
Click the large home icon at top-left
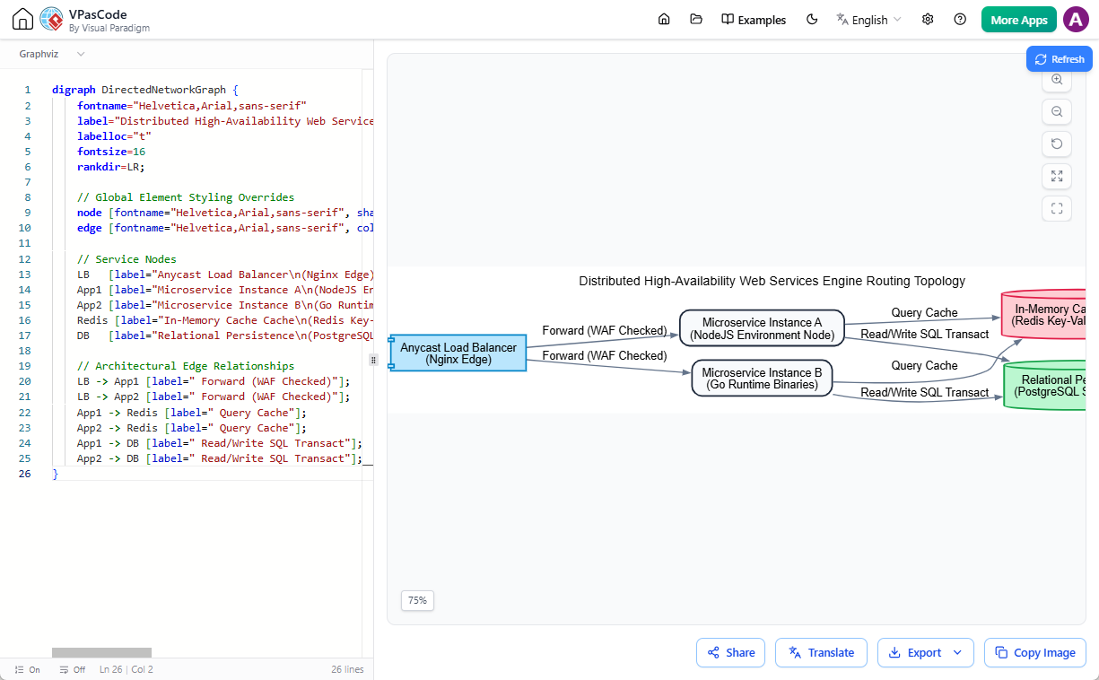[x=23, y=19]
